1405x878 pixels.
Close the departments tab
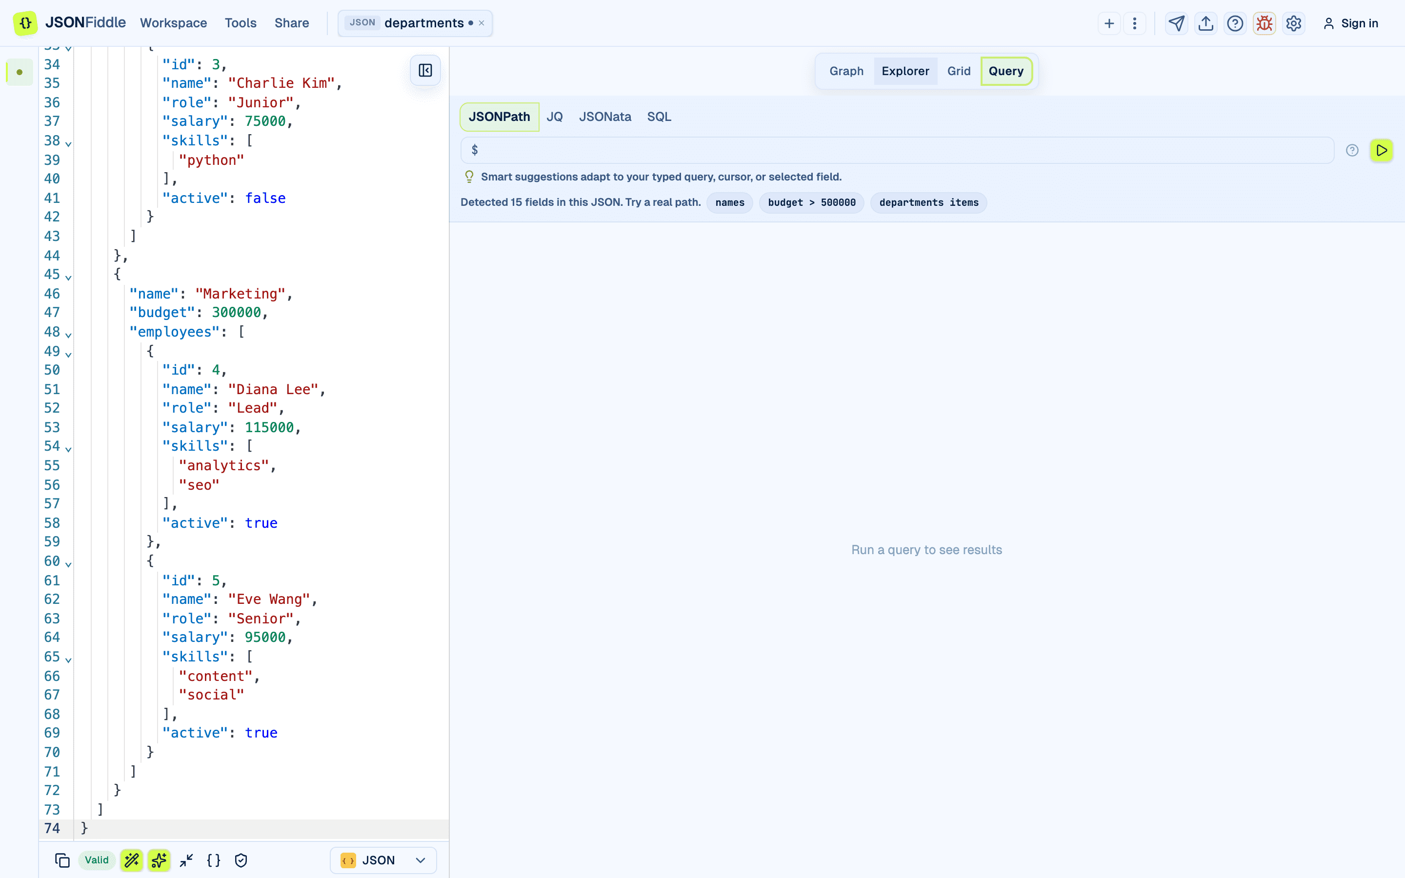(x=482, y=23)
